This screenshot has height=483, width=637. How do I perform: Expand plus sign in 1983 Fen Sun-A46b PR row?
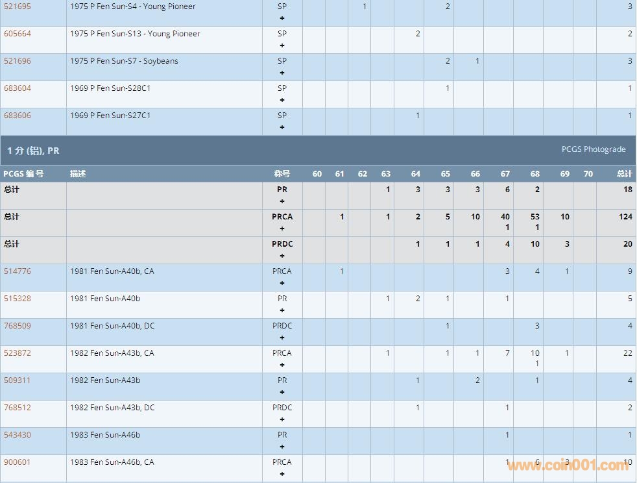[x=282, y=447]
